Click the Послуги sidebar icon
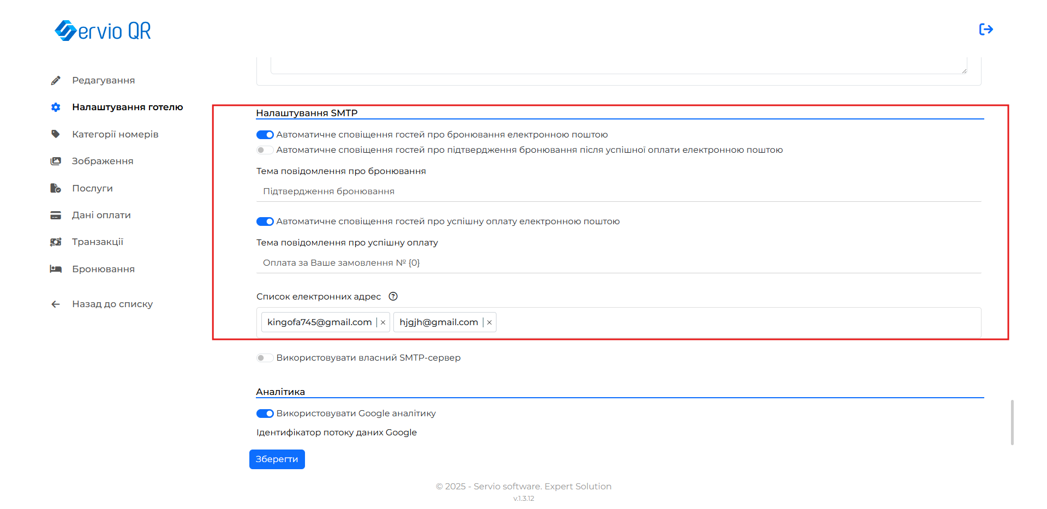This screenshot has height=509, width=1047. click(x=56, y=188)
